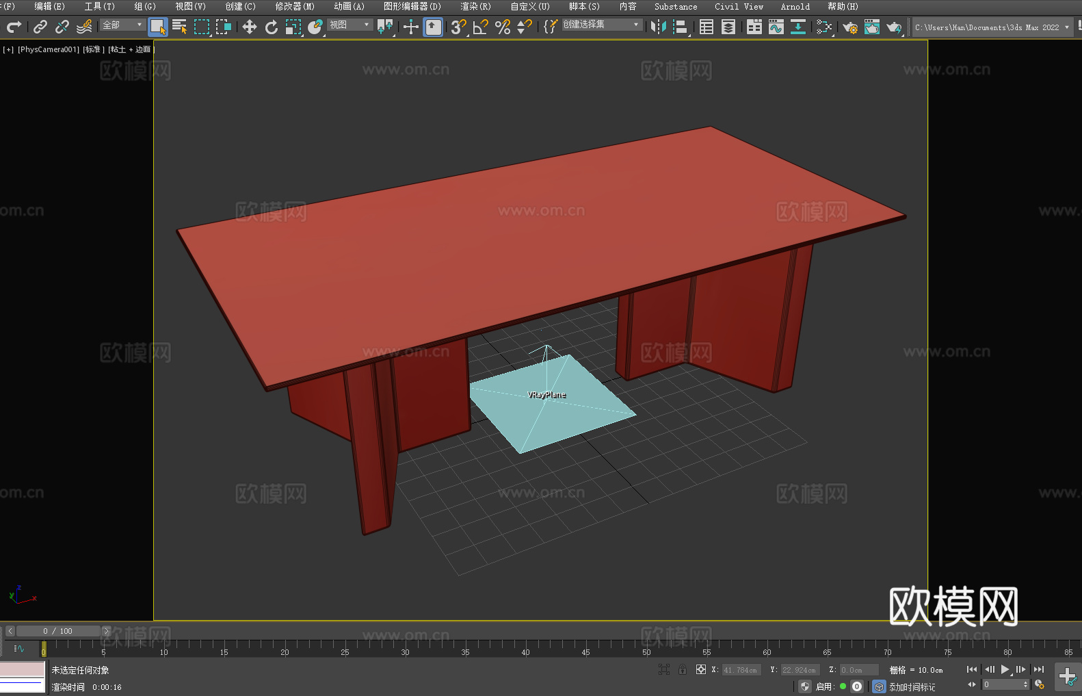Toggle Keyboard Shortcut Override button
Viewport: 1082px width, 696px height.
coord(433,27)
